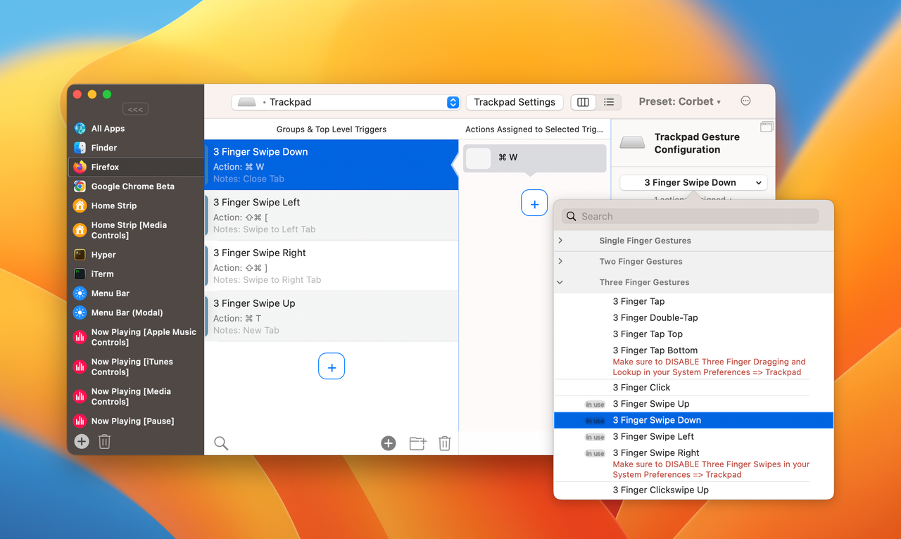Select Google Chrome Beta icon

tap(80, 186)
